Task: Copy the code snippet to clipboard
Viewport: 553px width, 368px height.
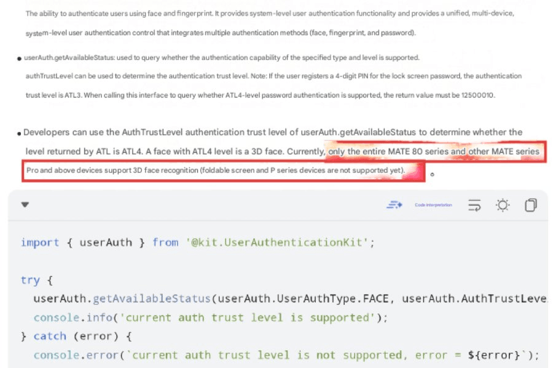Action: [x=531, y=205]
